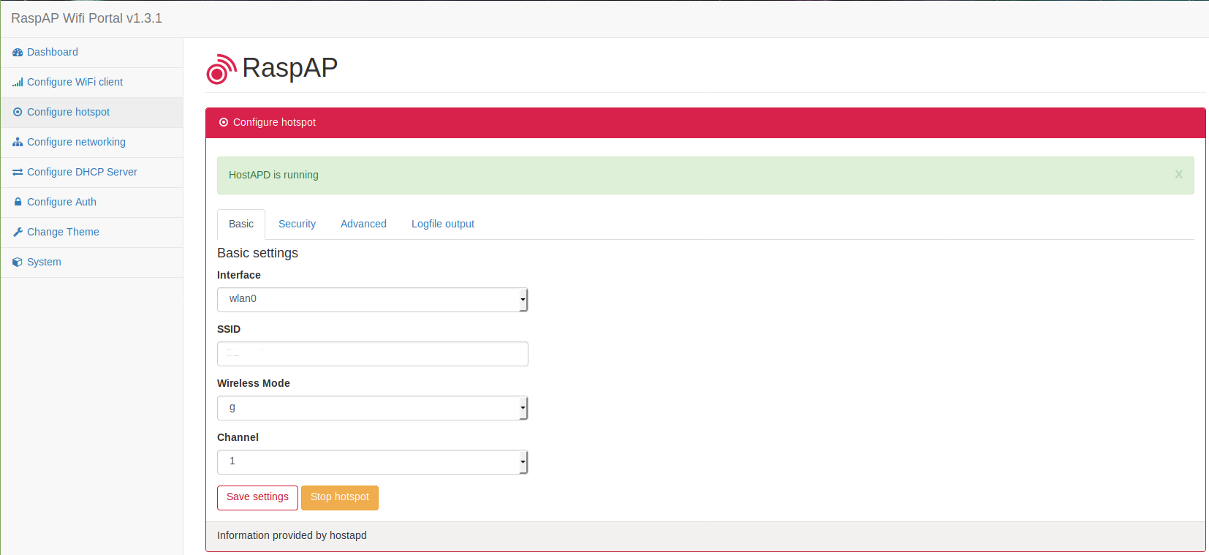This screenshot has height=555, width=1209.
Task: Dismiss the HostAPD is running alert
Action: point(1178,175)
